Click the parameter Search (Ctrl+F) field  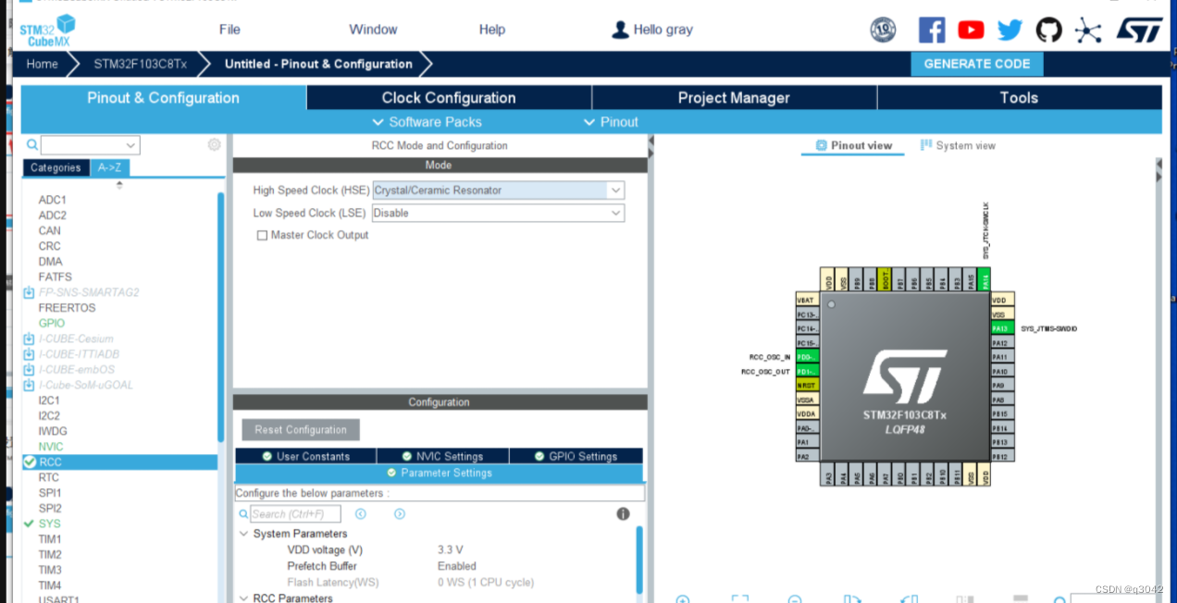pyautogui.click(x=295, y=514)
